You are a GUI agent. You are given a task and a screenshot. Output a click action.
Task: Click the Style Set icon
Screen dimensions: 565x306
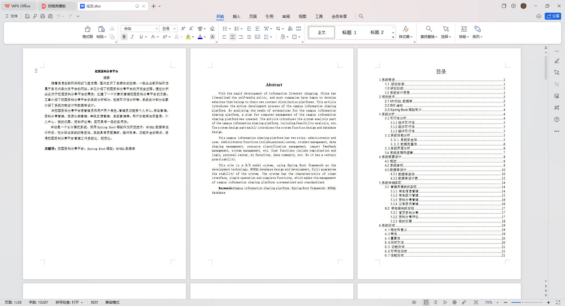(406, 29)
